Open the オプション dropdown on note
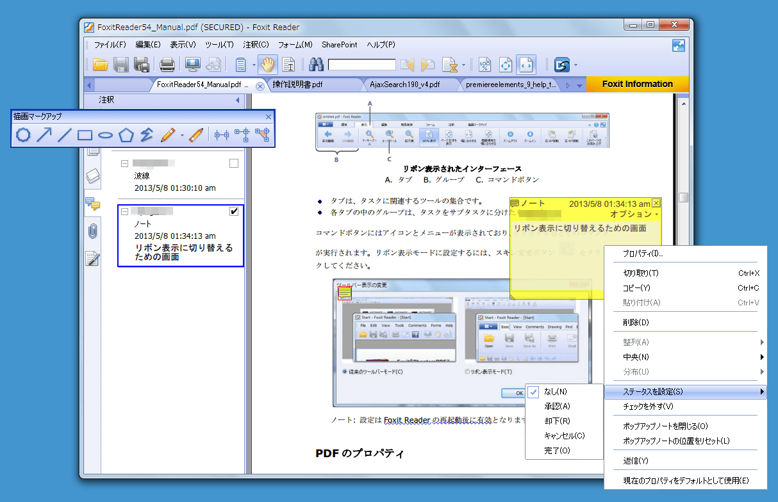This screenshot has height=502, width=778. 634,214
